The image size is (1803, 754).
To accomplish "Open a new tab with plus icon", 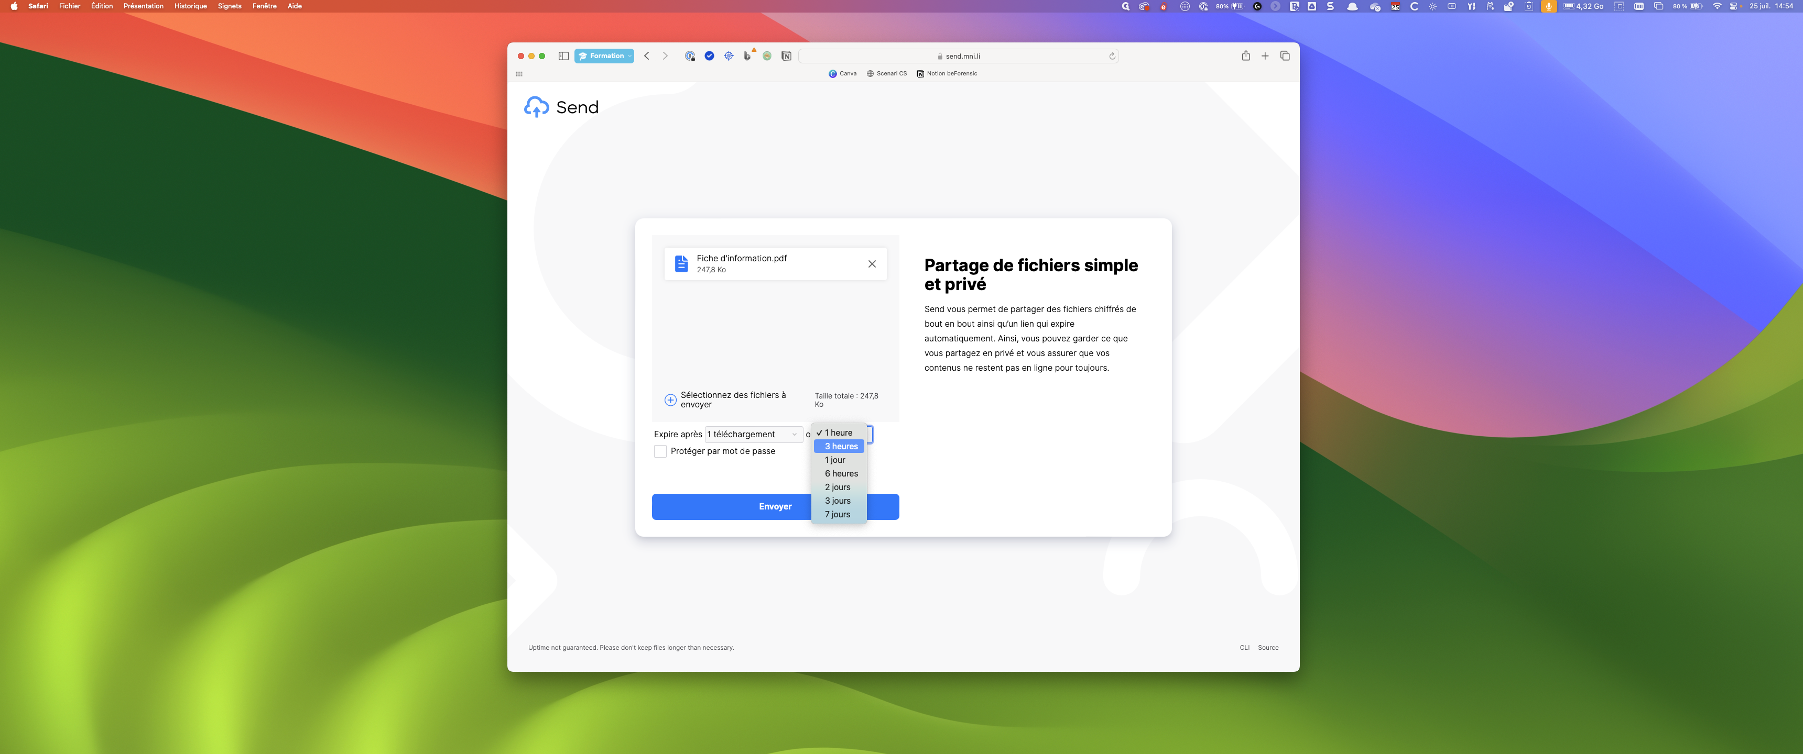I will point(1265,56).
